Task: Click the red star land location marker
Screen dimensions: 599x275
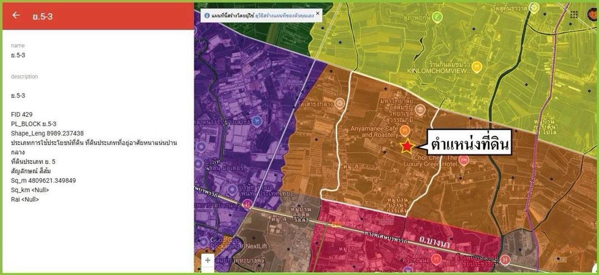Action: pyautogui.click(x=407, y=146)
